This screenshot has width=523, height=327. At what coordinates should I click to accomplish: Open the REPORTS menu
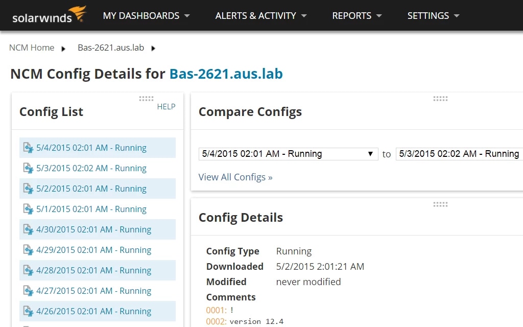357,16
